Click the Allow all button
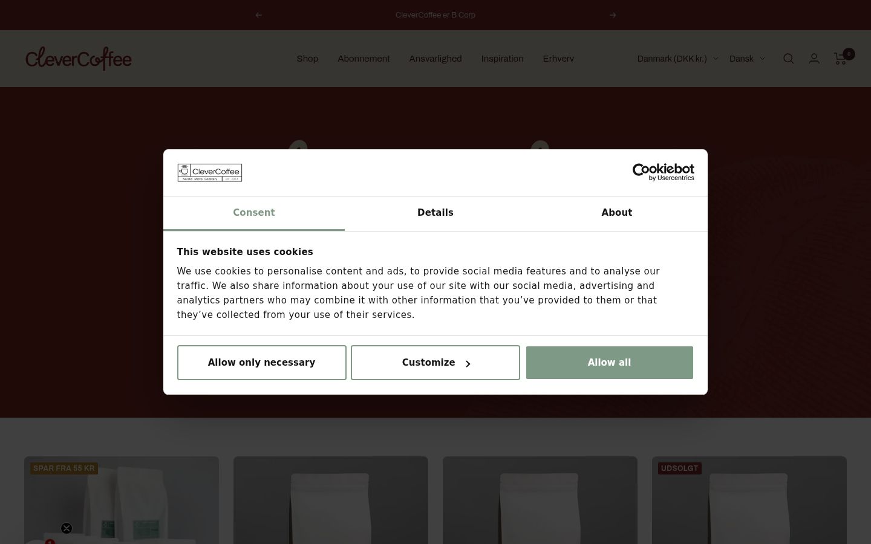The width and height of the screenshot is (871, 544). tap(610, 363)
